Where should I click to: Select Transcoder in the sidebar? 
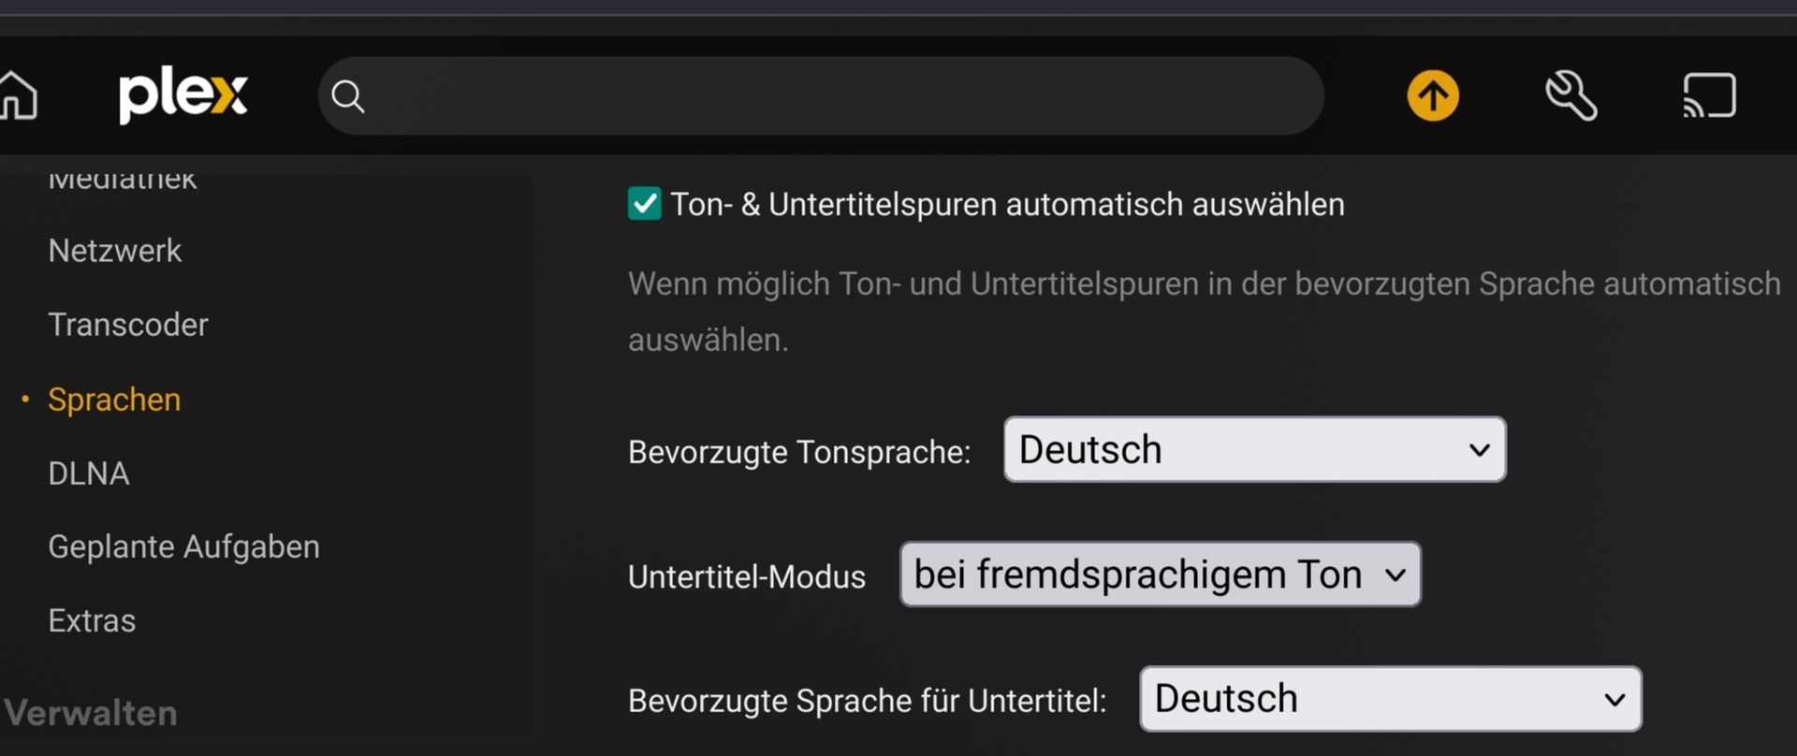(x=128, y=325)
